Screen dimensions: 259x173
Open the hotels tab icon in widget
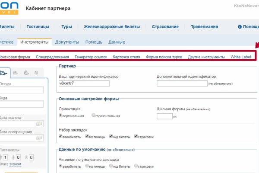pos(16,73)
